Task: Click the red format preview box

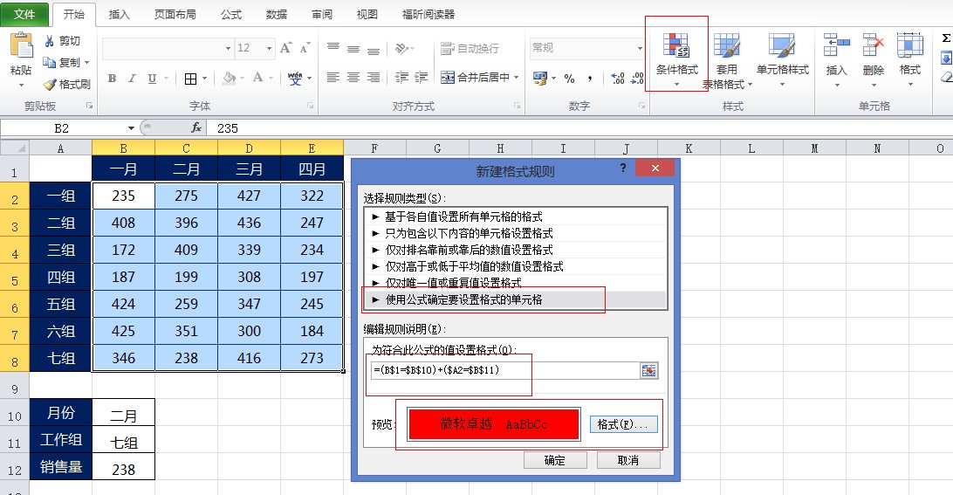Action: pyautogui.click(x=494, y=424)
